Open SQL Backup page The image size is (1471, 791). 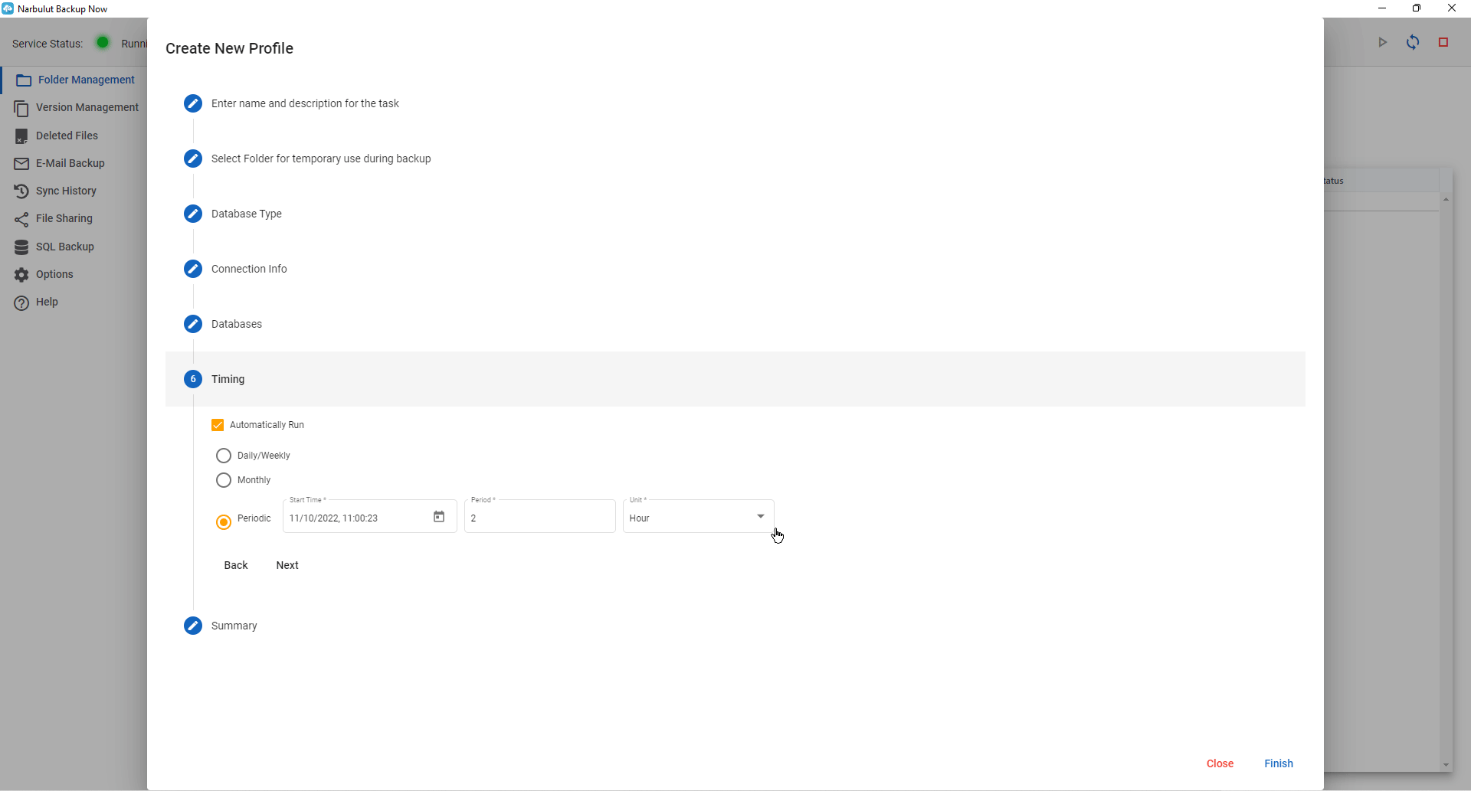[64, 247]
